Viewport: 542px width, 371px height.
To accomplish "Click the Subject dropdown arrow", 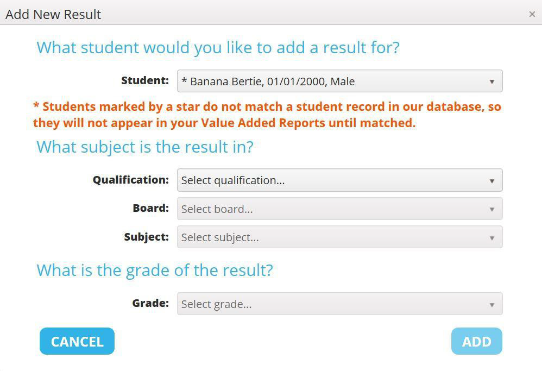I will [x=491, y=237].
